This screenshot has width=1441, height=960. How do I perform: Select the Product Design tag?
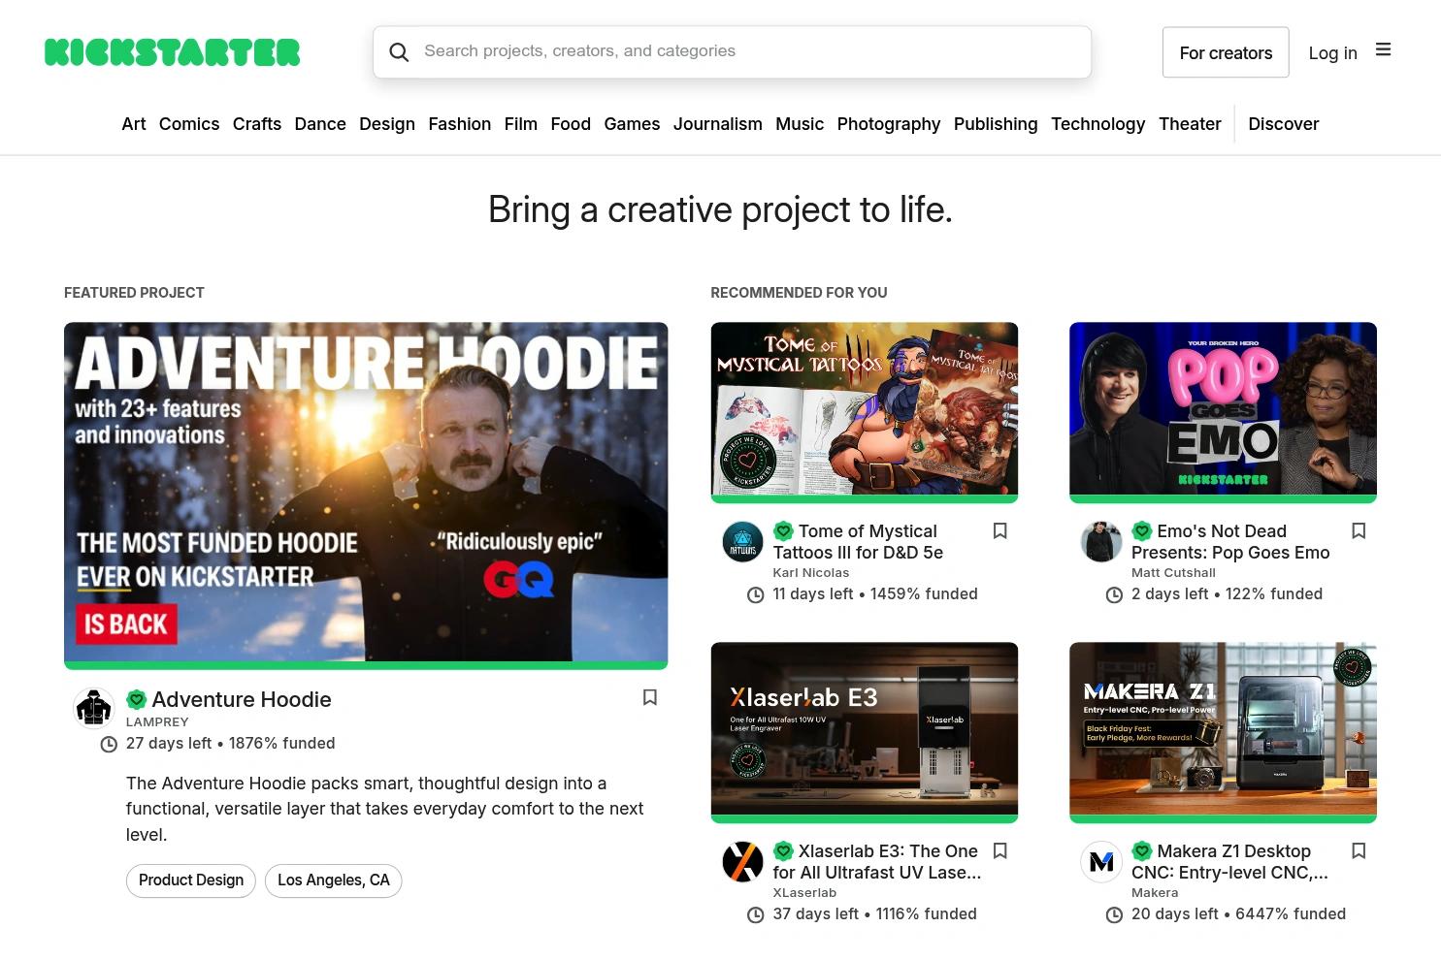pyautogui.click(x=191, y=880)
